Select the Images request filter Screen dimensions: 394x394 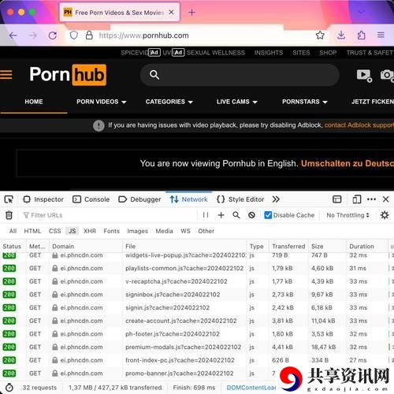[137, 231]
